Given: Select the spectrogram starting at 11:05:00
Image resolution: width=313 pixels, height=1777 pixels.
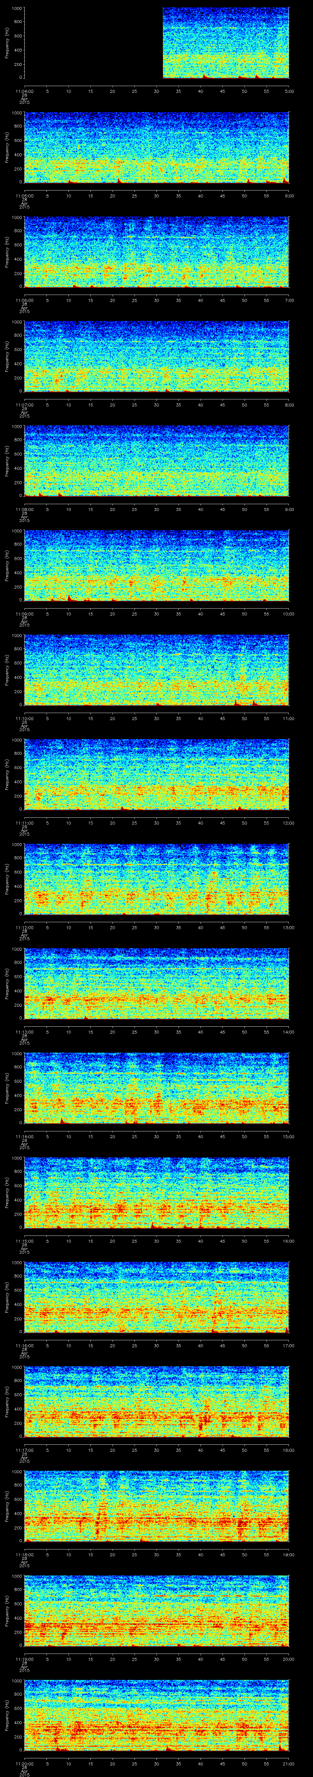Looking at the screenshot, I should click(157, 148).
